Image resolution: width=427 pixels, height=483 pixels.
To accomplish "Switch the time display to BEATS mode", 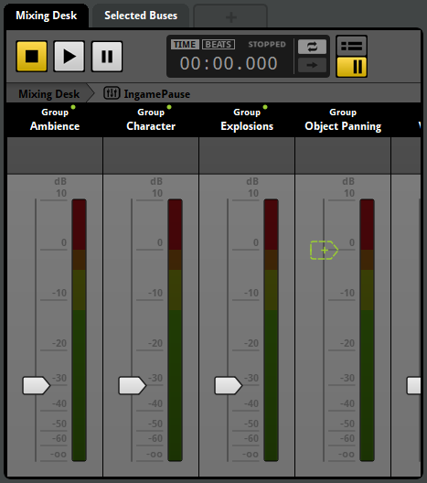I will (219, 44).
